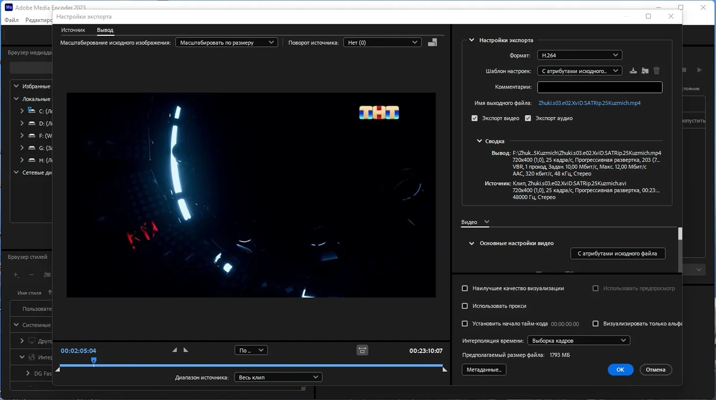The width and height of the screenshot is (716, 400).
Task: Click the Метаданные button
Action: (x=484, y=370)
